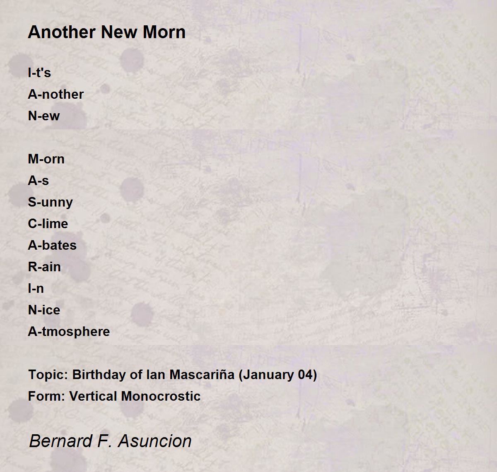Screen dimensions: 497x472
Task: Click the word Morn in the title
Action: 164,32
